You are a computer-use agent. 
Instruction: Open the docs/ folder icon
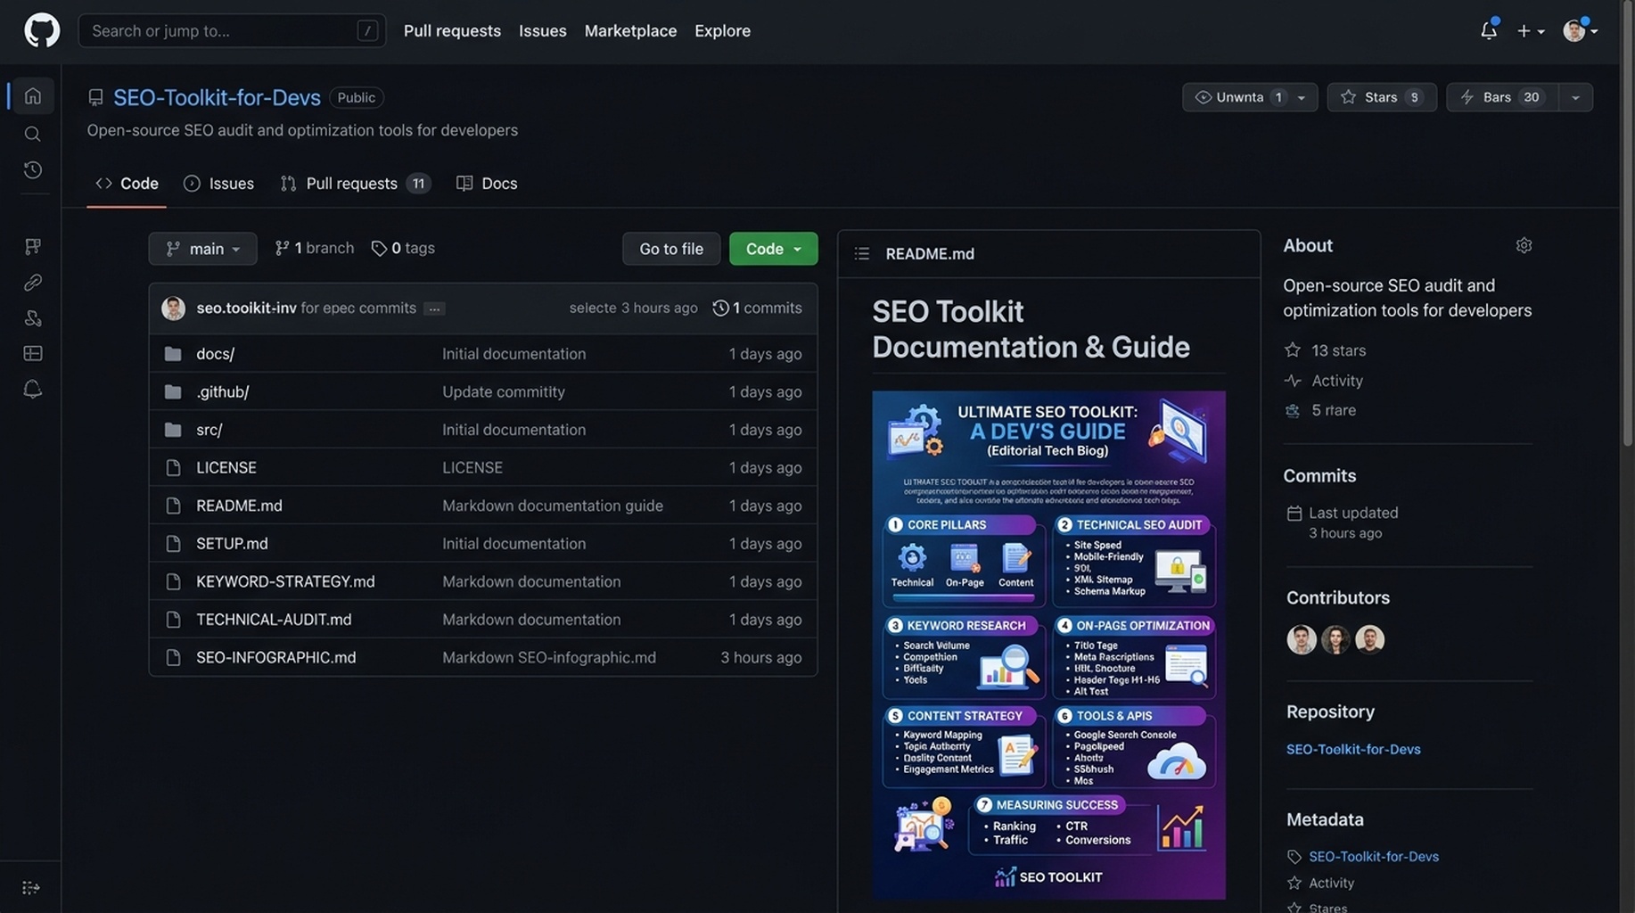tap(173, 354)
